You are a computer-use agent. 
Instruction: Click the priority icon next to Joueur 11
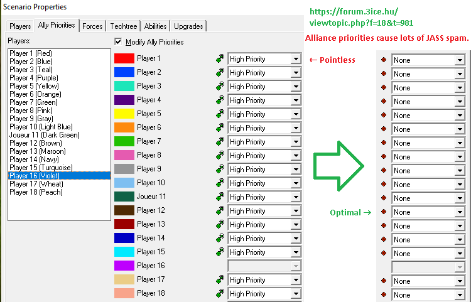click(220, 197)
